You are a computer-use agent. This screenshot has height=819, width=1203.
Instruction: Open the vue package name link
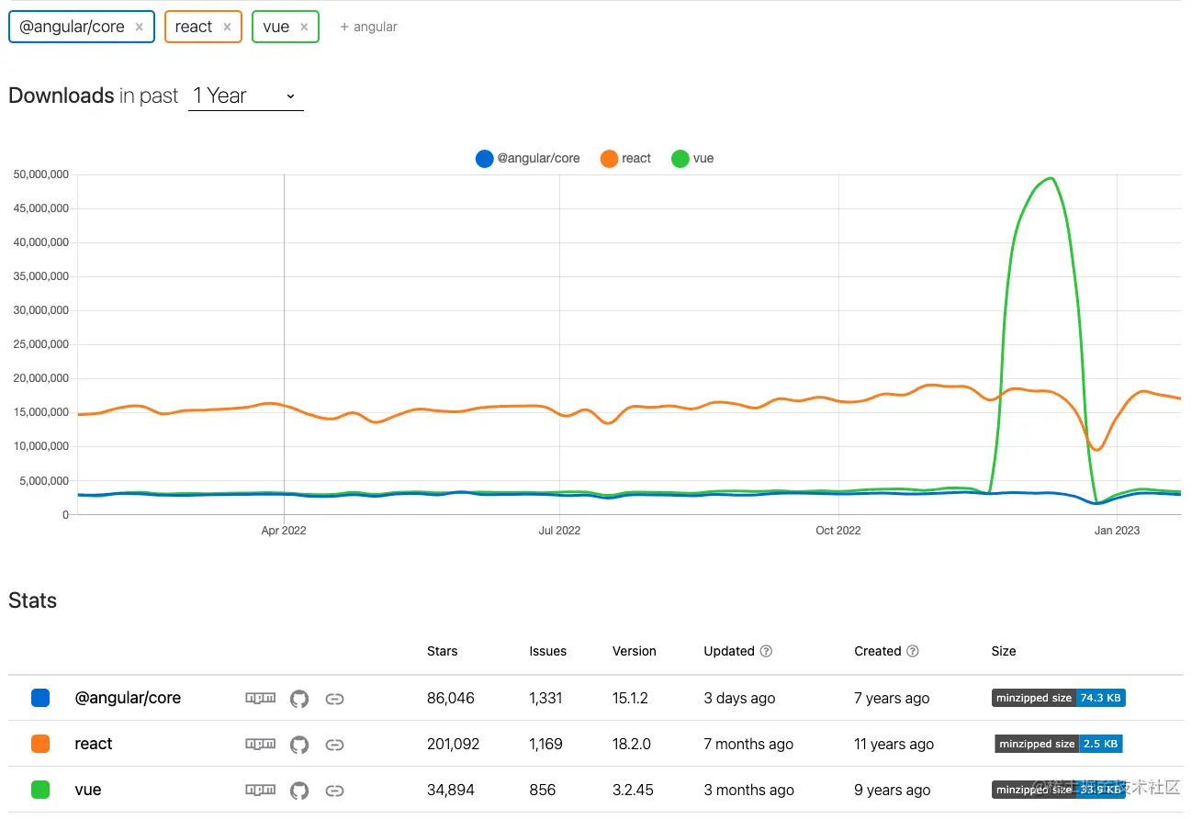88,790
